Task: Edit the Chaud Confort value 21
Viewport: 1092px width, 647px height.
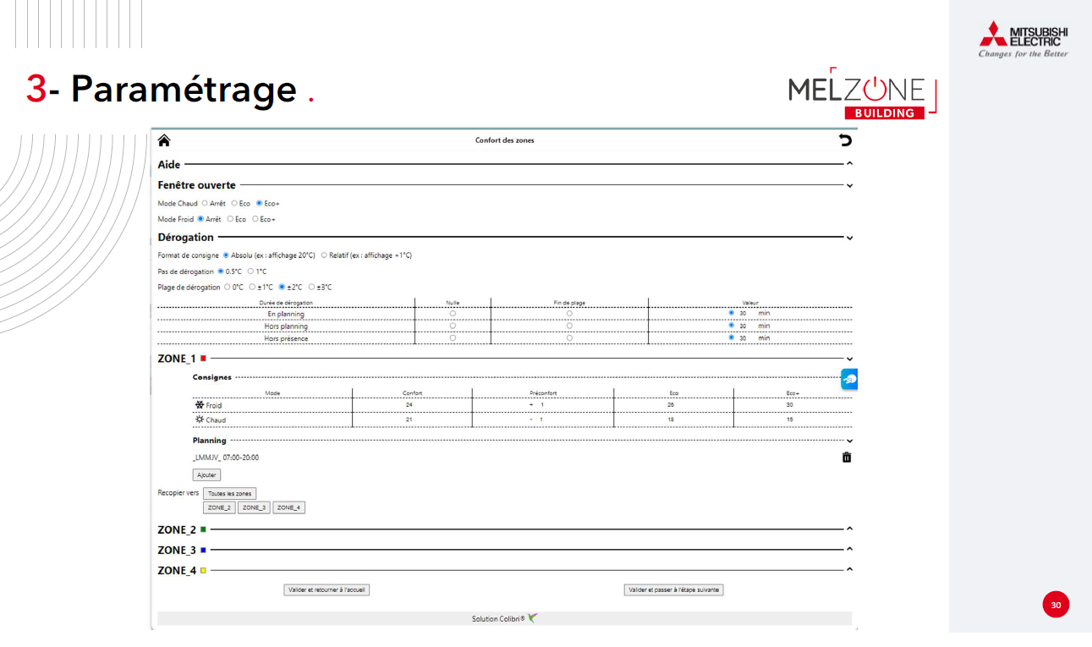Action: pos(409,419)
